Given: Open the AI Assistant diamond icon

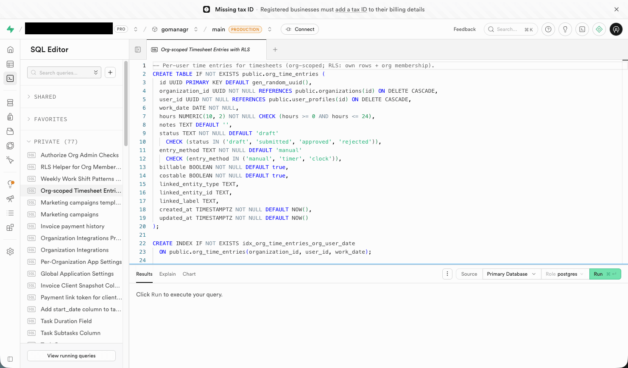Looking at the screenshot, I should (599, 29).
